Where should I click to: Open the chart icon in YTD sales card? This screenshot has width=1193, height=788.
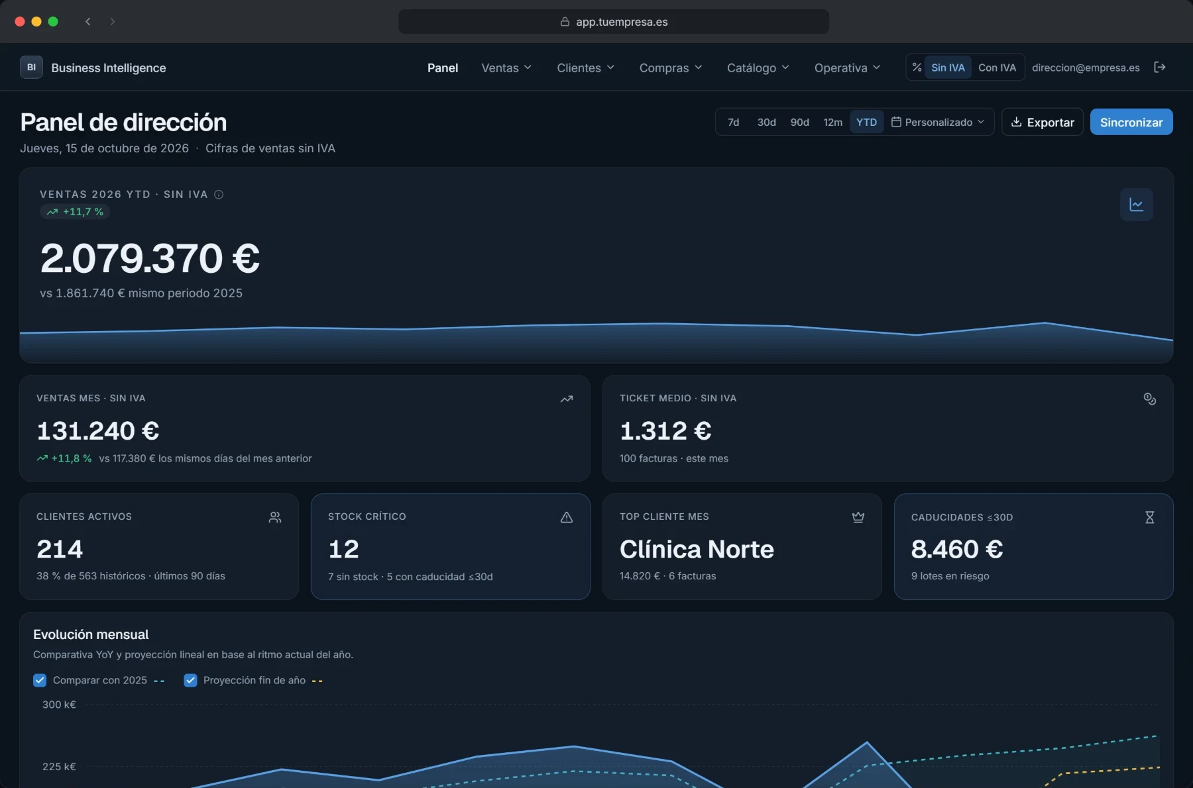[x=1137, y=205]
